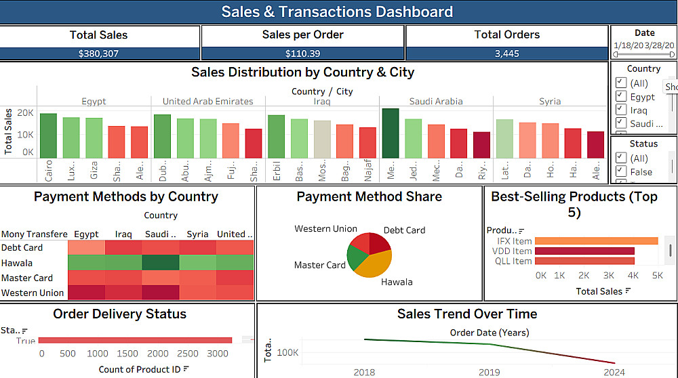Image resolution: width=678 pixels, height=378 pixels.
Task: Click the United Arab Emirates header in bar chart
Action: pyautogui.click(x=208, y=101)
